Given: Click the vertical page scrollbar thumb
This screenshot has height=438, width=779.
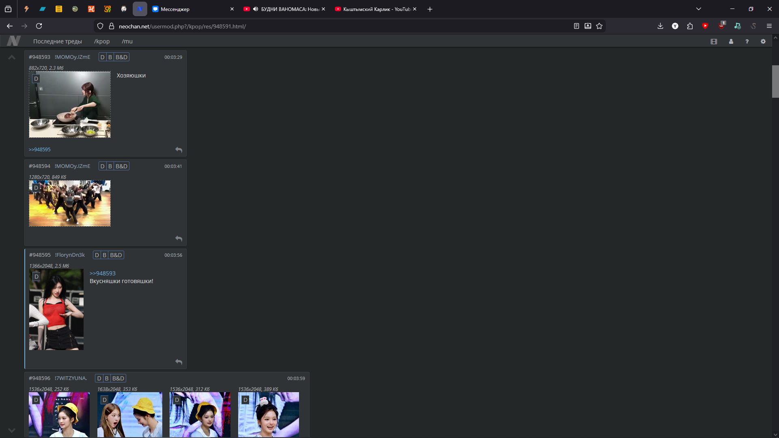Looking at the screenshot, I should point(775,81).
